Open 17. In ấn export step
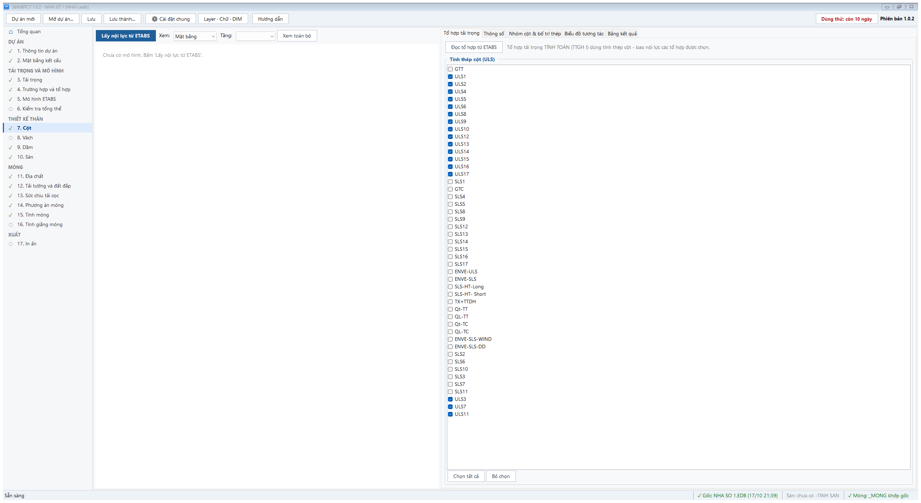The width and height of the screenshot is (921, 503). pyautogui.click(x=48, y=244)
